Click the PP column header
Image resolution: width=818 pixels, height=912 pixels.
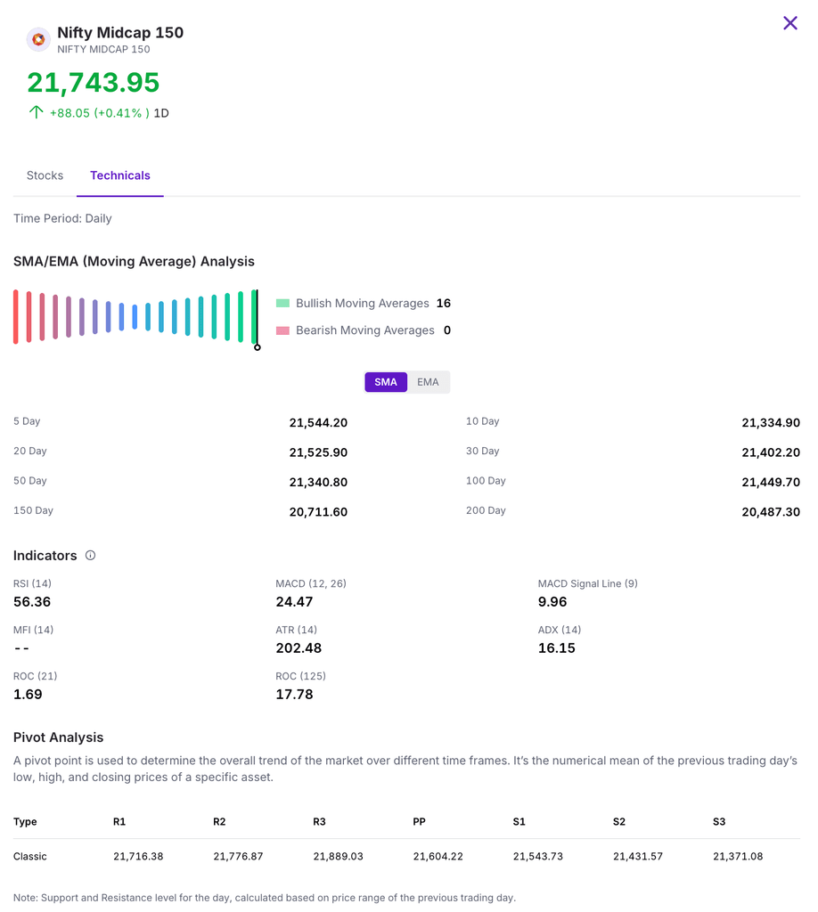coord(420,821)
